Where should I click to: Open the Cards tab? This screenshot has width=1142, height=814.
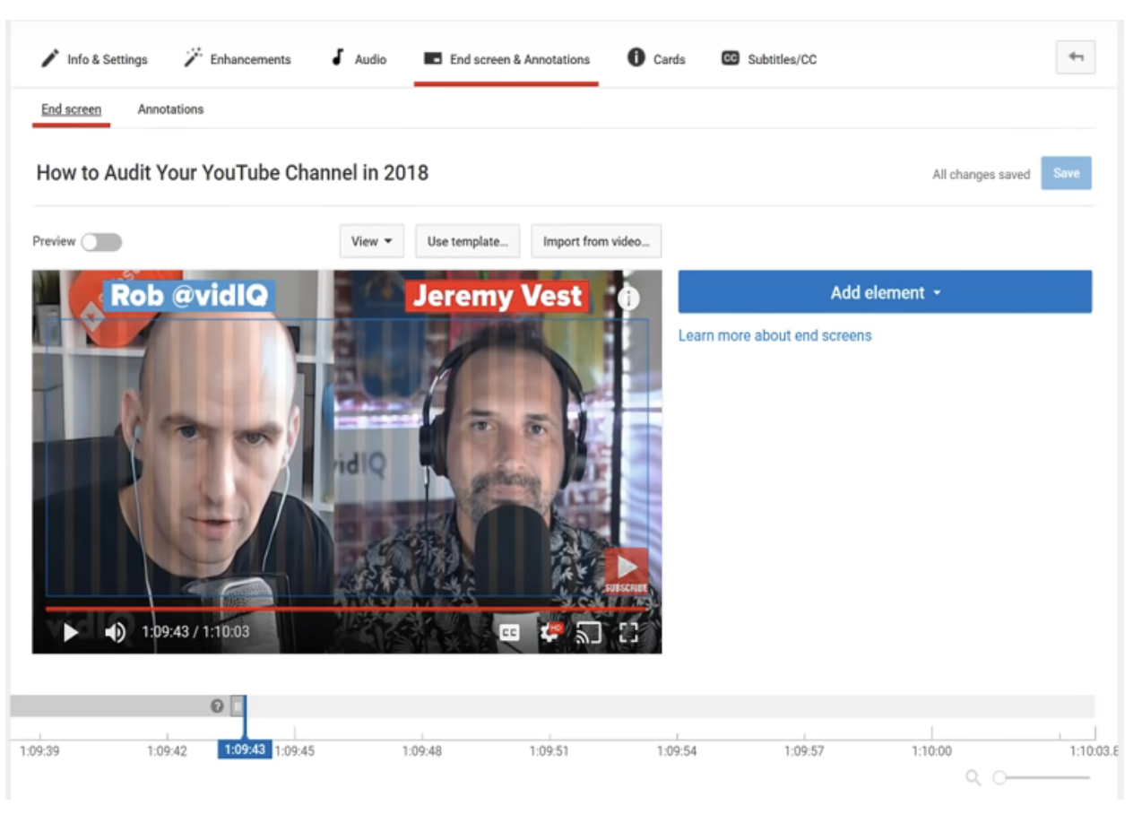point(656,59)
